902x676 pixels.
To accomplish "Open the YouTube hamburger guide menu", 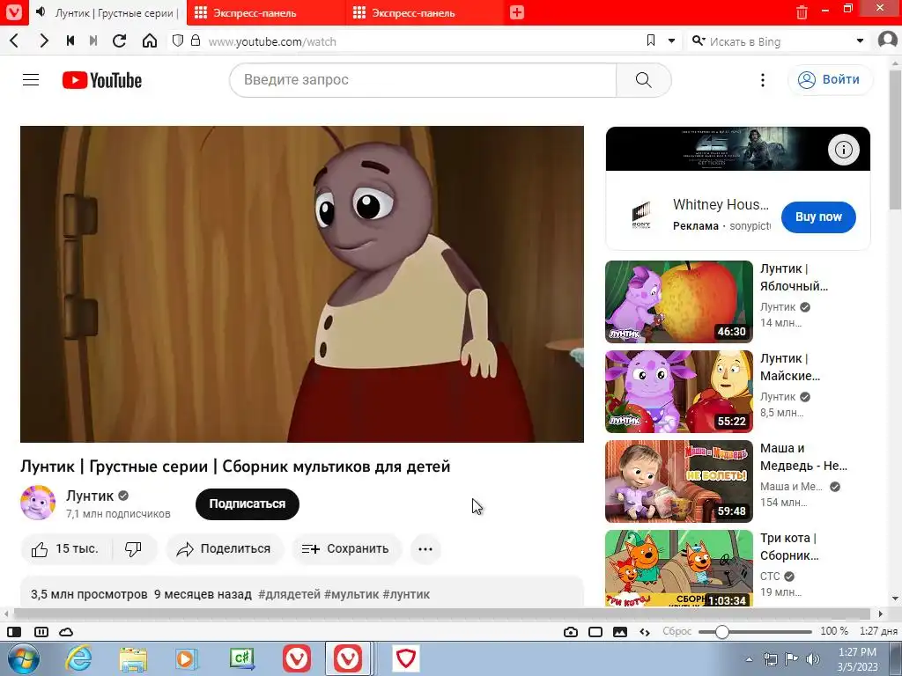I will 31,80.
